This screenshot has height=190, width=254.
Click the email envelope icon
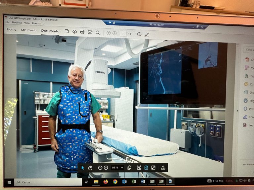[x=90, y=32]
